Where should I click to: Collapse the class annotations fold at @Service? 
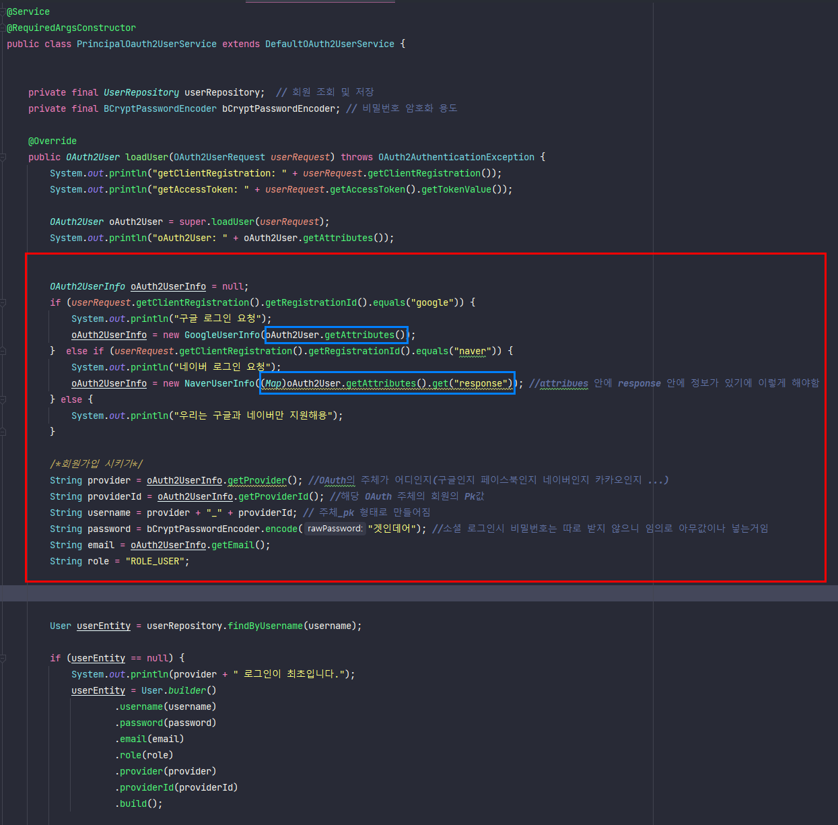[x=3, y=11]
